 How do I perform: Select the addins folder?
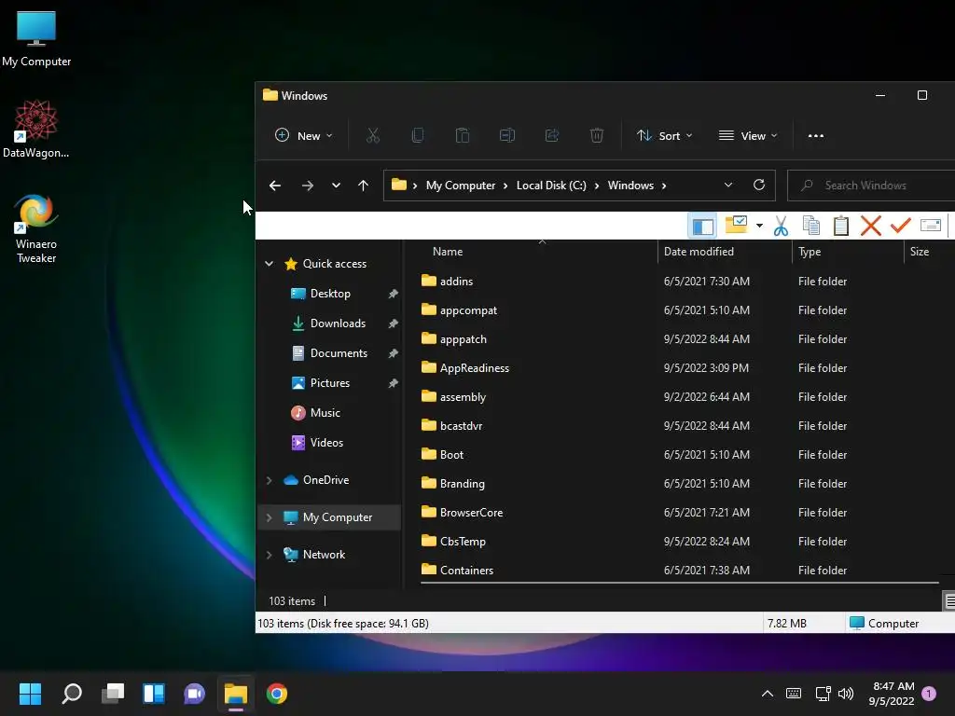456,282
